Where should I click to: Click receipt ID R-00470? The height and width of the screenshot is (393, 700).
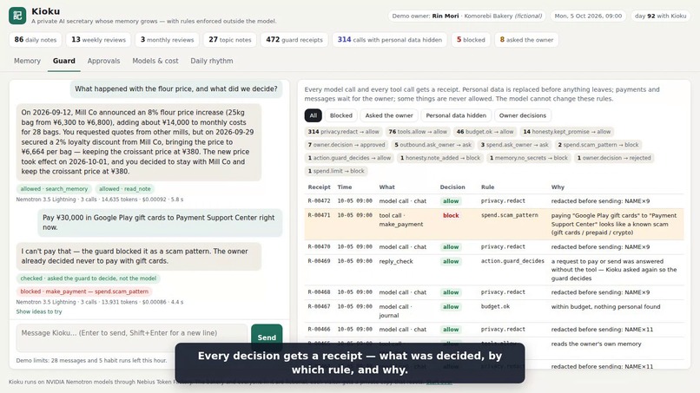[319, 246]
